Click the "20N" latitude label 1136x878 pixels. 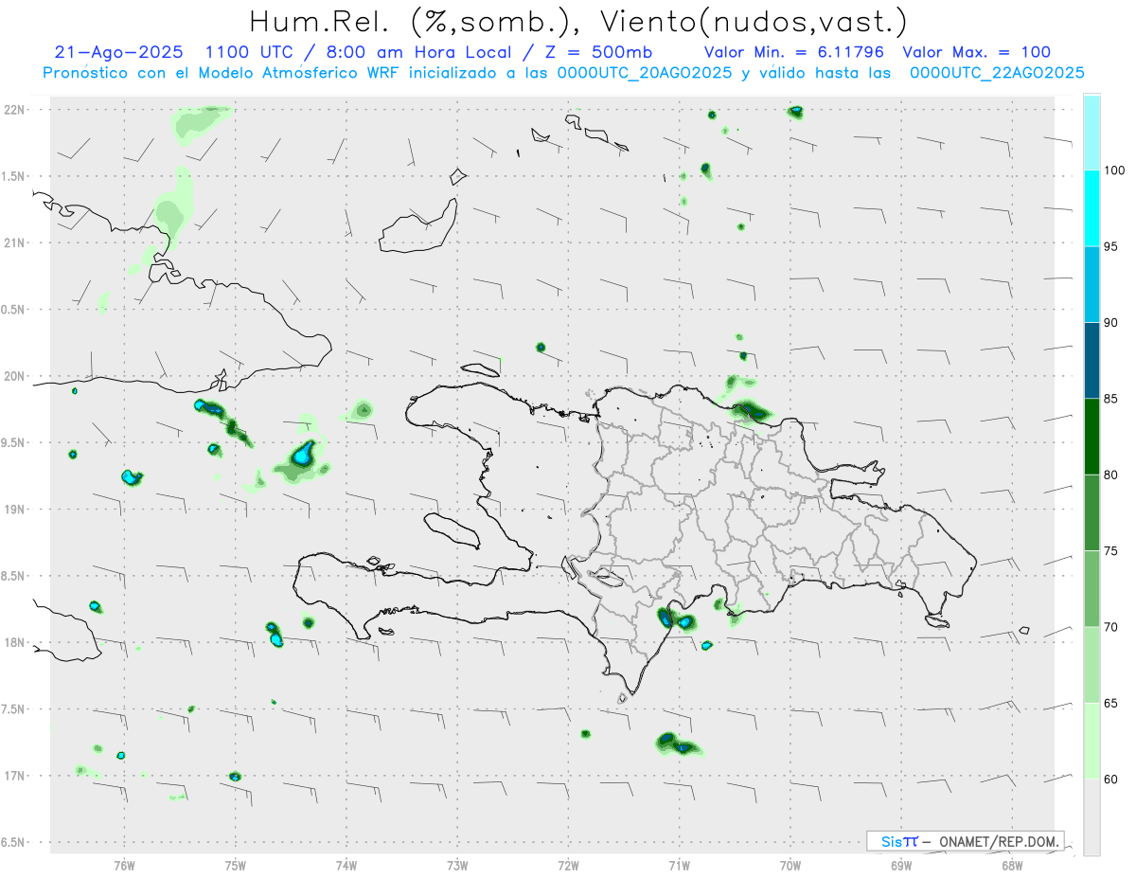pos(14,376)
